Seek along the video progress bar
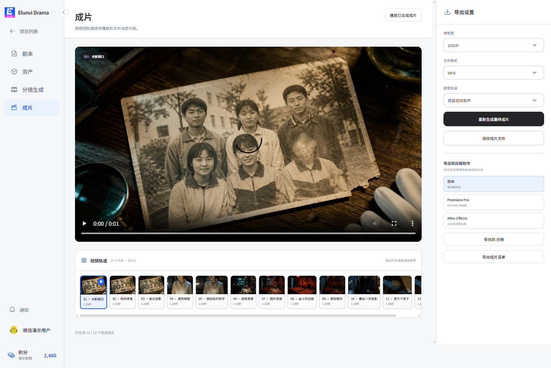The width and height of the screenshot is (551, 368). click(x=248, y=233)
